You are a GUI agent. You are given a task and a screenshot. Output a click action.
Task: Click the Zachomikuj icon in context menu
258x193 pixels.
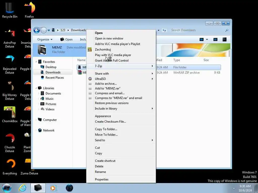coord(90,50)
